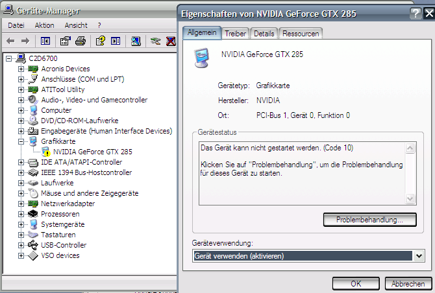
Task: Click the Eingabegeräte HID icon
Action: [x=33, y=131]
